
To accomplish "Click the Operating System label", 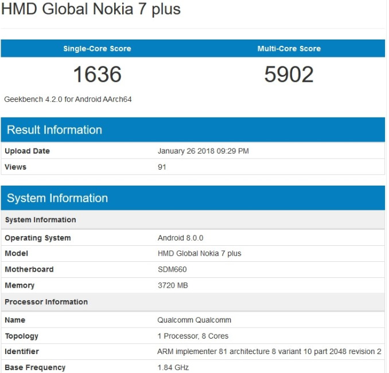I will click(x=38, y=238).
